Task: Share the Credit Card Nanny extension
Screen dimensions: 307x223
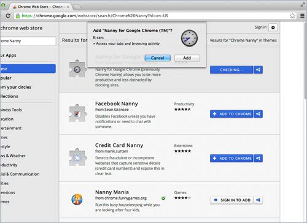Action: 258,158
